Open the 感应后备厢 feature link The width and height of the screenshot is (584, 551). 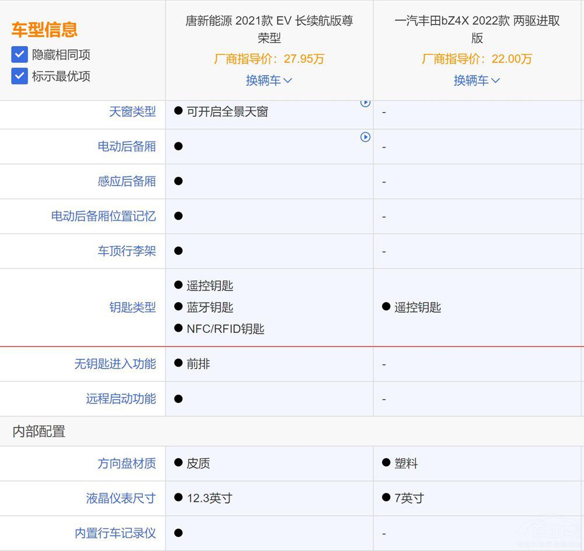click(127, 181)
